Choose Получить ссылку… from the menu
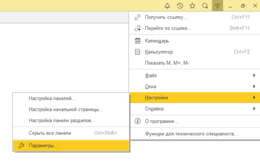Viewport: 260px width, 164px height. (195, 17)
